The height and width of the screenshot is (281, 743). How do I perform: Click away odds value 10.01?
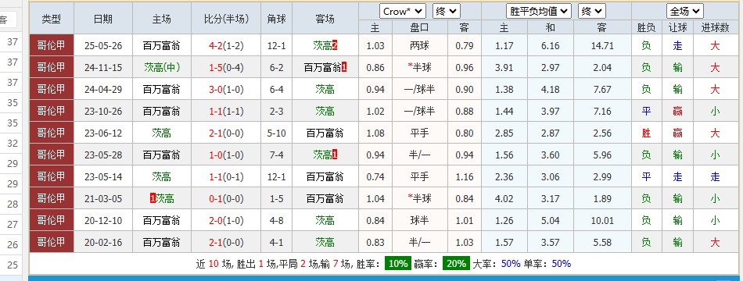coord(602,220)
